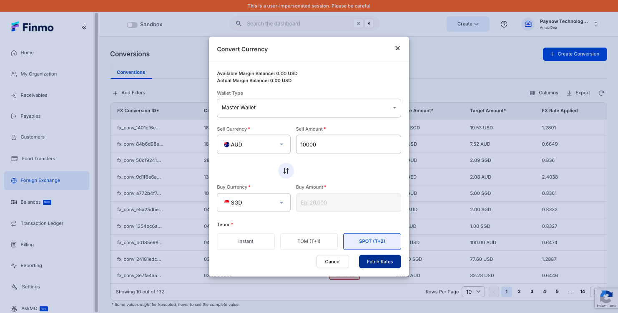Click the Balances sidebar icon
This screenshot has width=618, height=313.
pyautogui.click(x=14, y=202)
